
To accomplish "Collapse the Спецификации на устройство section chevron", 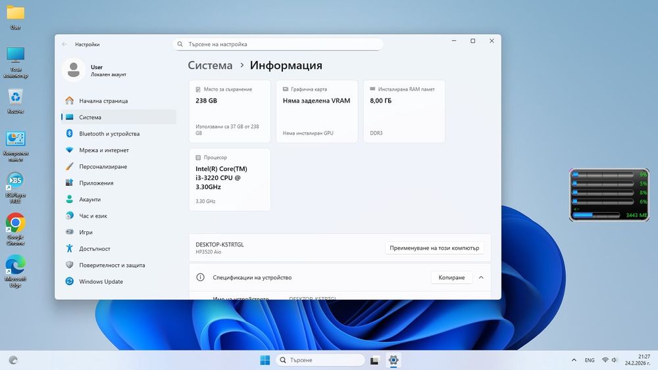I will (481, 277).
